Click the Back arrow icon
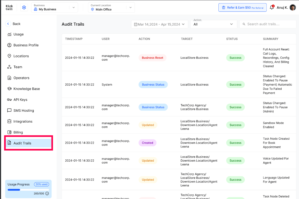 click(8, 24)
